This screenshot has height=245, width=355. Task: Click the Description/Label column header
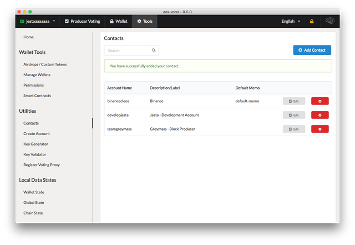[165, 88]
